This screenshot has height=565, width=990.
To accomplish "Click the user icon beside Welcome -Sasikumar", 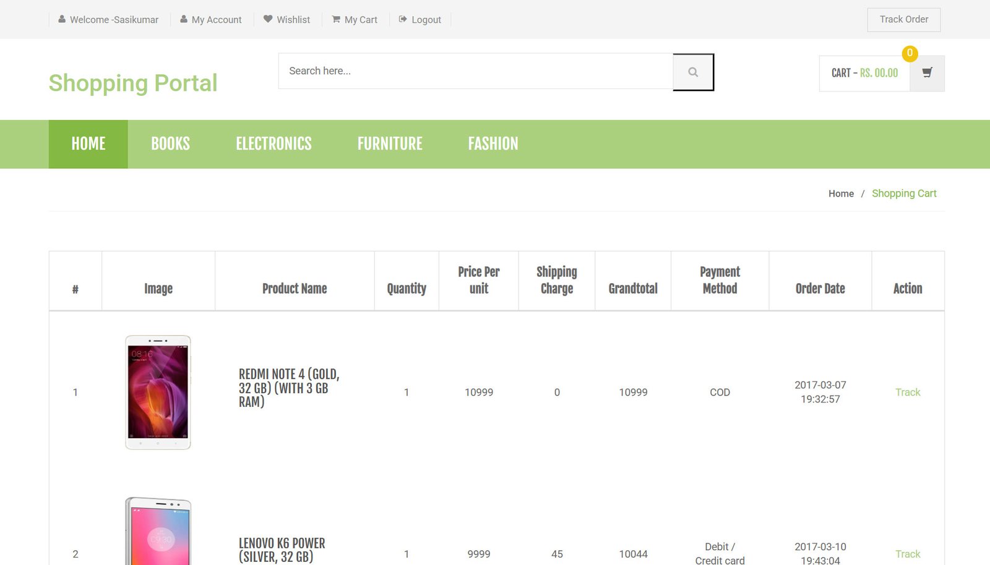I will click(62, 19).
